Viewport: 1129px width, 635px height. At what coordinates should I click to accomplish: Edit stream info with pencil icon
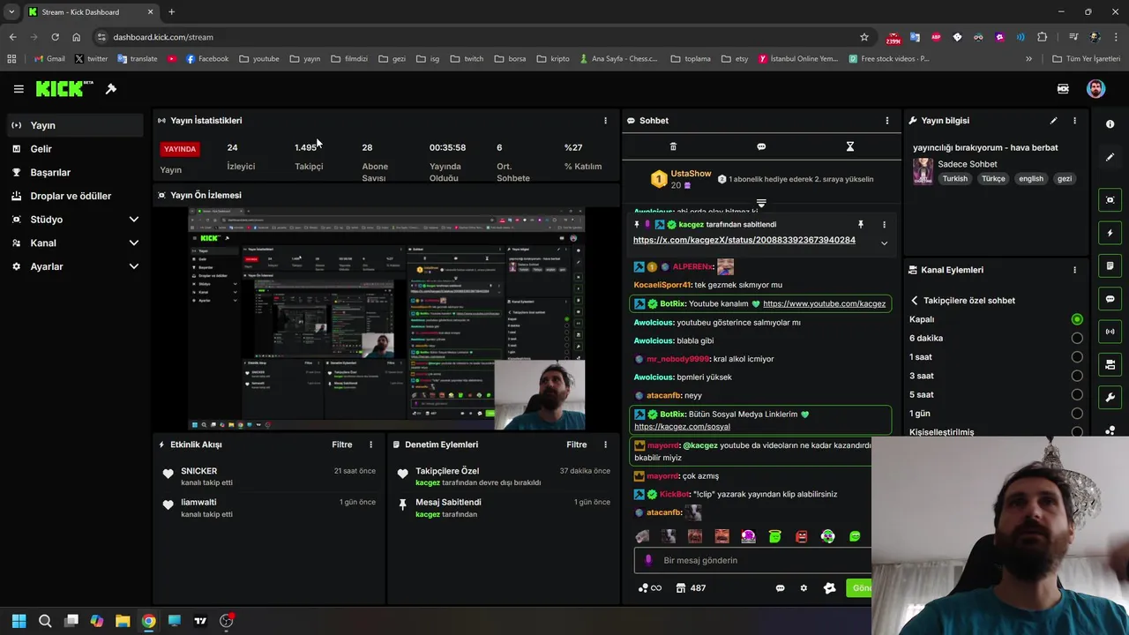click(1053, 121)
